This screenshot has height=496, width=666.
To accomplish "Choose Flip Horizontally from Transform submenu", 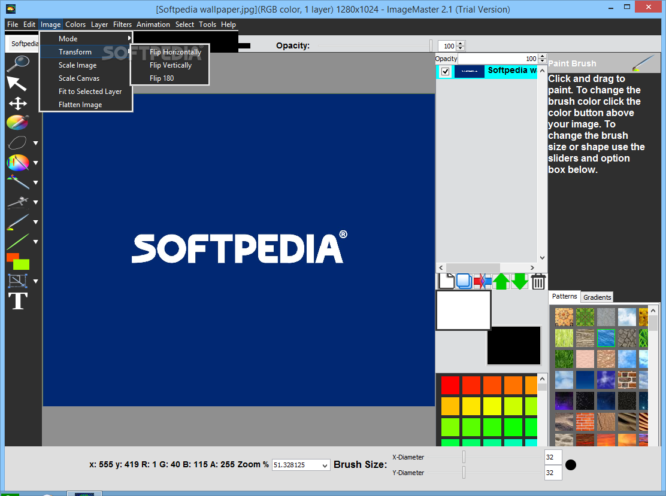I will click(x=170, y=52).
